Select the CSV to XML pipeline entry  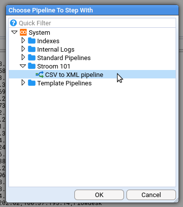click(92, 74)
